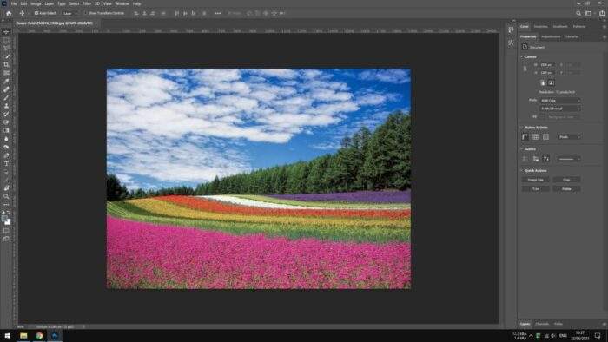Open the Window menu
This screenshot has height=342, width=608.
click(122, 3)
